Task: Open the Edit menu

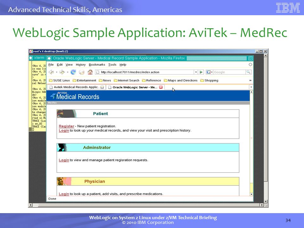Action: (x=60, y=65)
